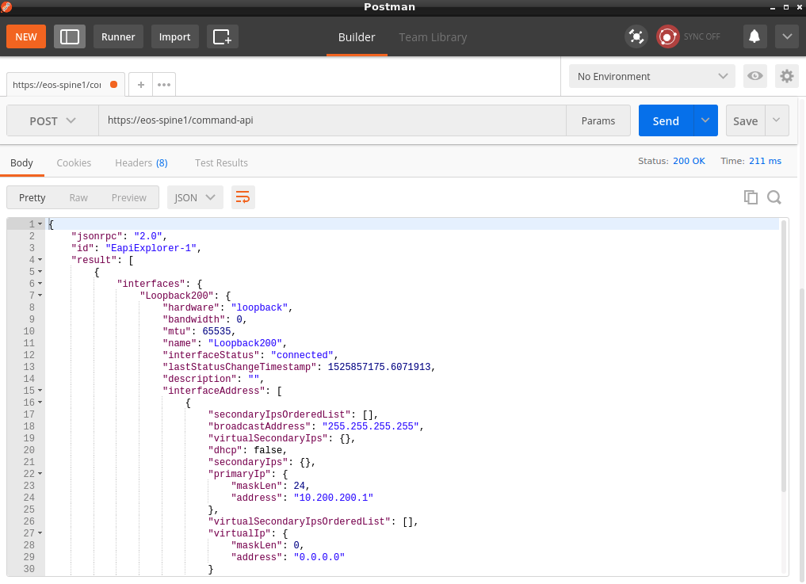
Task: Open settings gear for environments
Action: click(786, 76)
